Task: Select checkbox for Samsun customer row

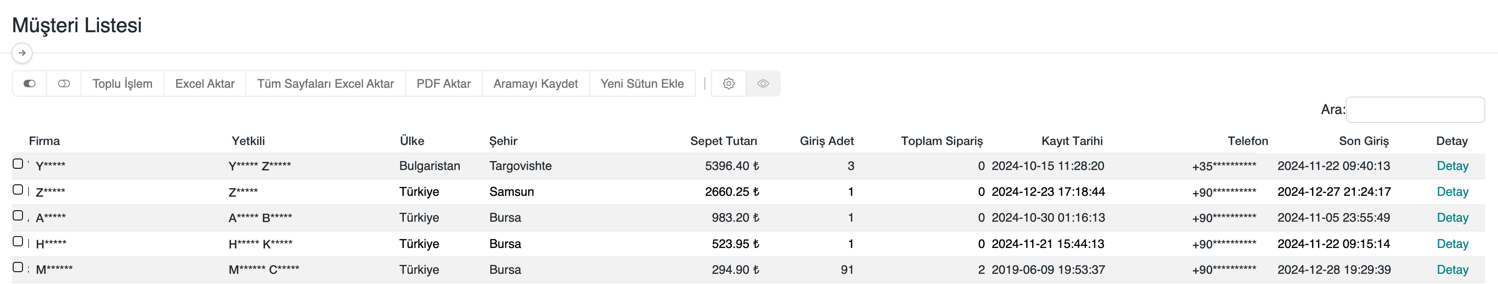Action: click(x=18, y=190)
